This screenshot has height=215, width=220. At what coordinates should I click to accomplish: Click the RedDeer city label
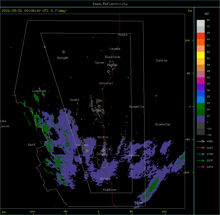113,65
